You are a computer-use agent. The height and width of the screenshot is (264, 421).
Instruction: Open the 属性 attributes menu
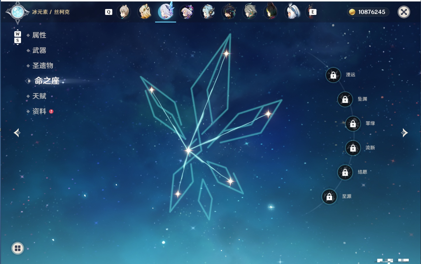(x=39, y=35)
